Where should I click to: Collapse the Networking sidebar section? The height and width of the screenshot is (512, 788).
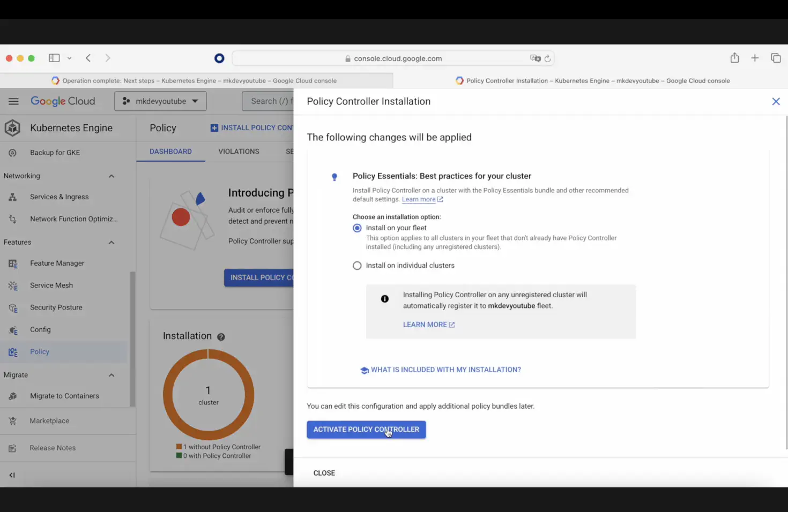pyautogui.click(x=111, y=176)
